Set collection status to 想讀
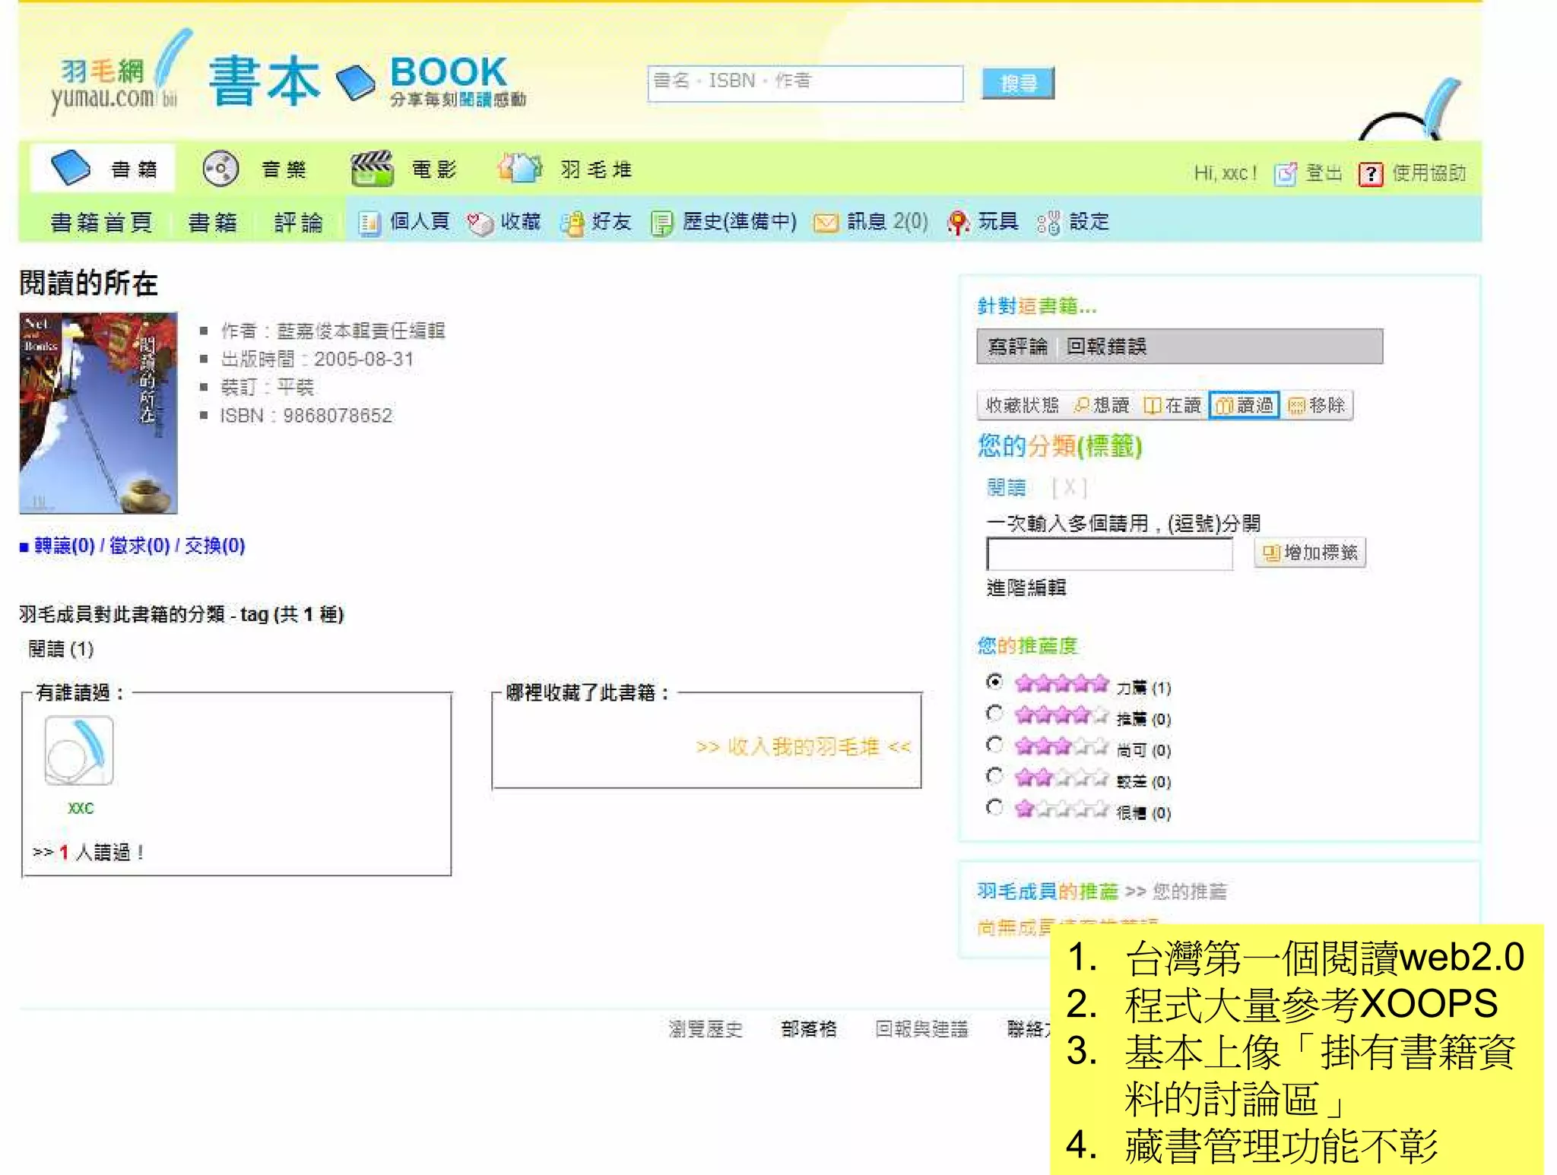This screenshot has width=1557, height=1175. tap(1102, 405)
